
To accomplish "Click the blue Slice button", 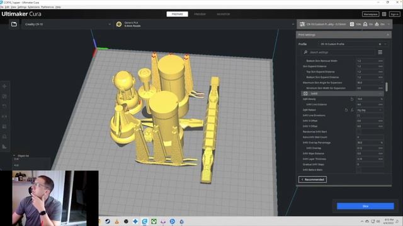I will click(365, 206).
